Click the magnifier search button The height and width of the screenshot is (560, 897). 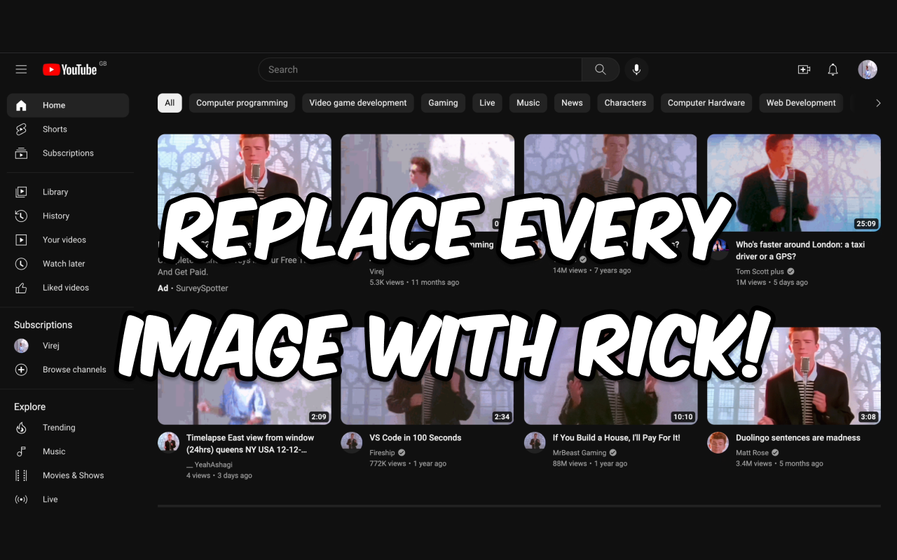(x=601, y=69)
